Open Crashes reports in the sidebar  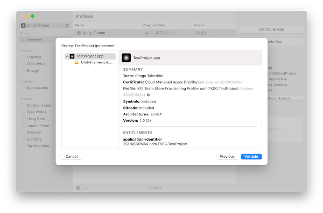[x=34, y=57]
